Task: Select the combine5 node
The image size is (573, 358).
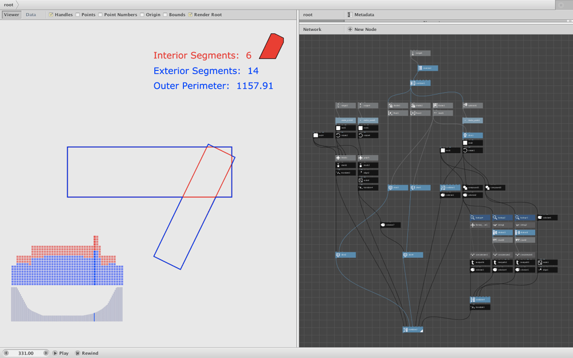Action: (420, 83)
